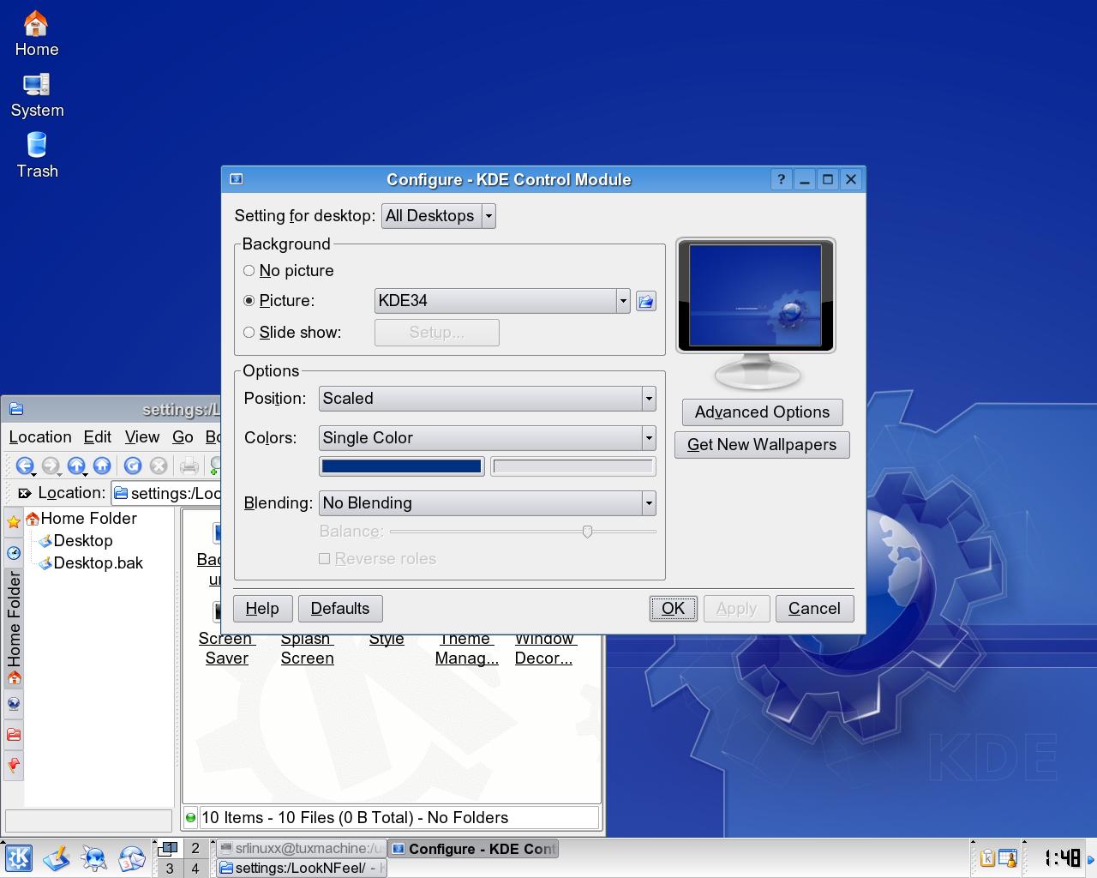Open the KDE K menu
Image resolution: width=1097 pixels, height=878 pixels.
pos(18,857)
